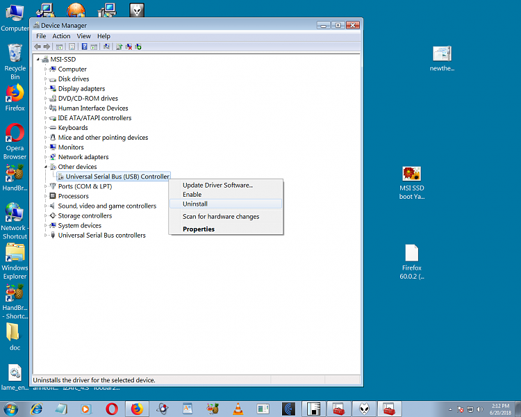Choose Scan for hardware changes in context menu
This screenshot has width=521, height=417.
226,216
